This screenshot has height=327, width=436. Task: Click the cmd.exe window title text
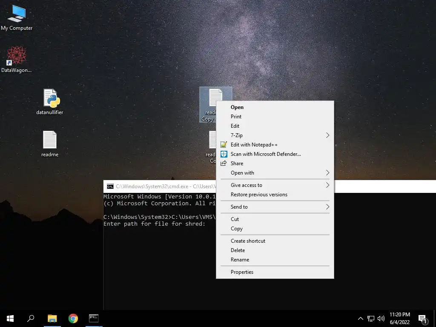(x=166, y=186)
